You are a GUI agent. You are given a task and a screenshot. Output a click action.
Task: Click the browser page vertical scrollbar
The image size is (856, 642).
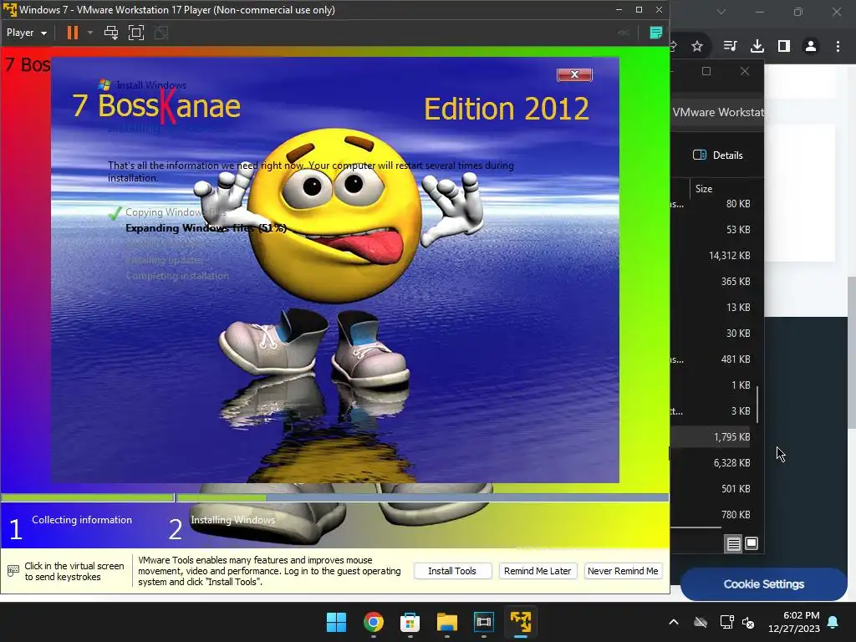852,352
